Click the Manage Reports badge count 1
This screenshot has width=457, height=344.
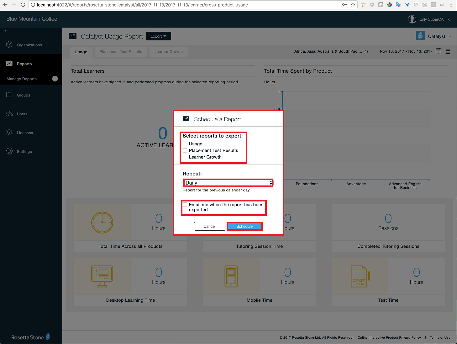pyautogui.click(x=55, y=79)
